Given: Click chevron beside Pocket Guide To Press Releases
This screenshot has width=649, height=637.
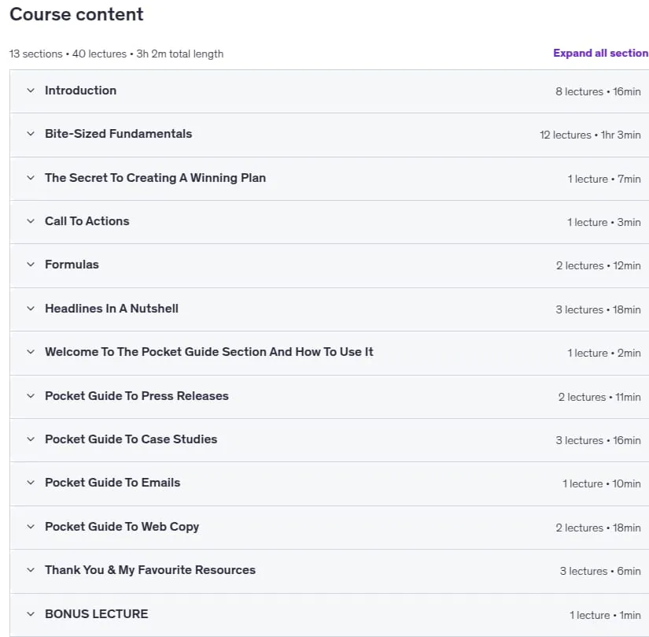Looking at the screenshot, I should [x=31, y=396].
